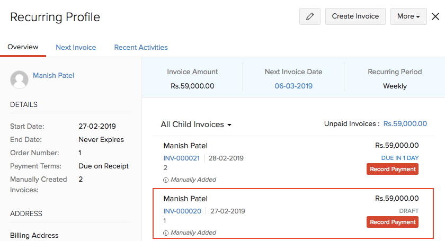Switch to the Next Invoice tab
The image size is (445, 241).
pos(76,47)
